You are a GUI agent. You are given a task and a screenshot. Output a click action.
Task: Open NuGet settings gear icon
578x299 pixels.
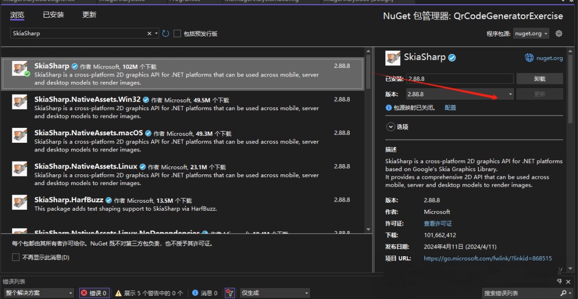click(559, 34)
